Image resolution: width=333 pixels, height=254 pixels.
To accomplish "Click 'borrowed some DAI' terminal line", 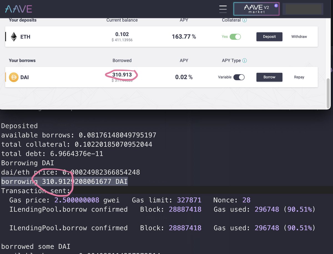I will [36, 247].
